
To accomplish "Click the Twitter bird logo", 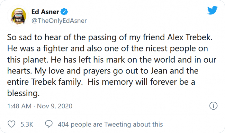I will coord(212,11).
